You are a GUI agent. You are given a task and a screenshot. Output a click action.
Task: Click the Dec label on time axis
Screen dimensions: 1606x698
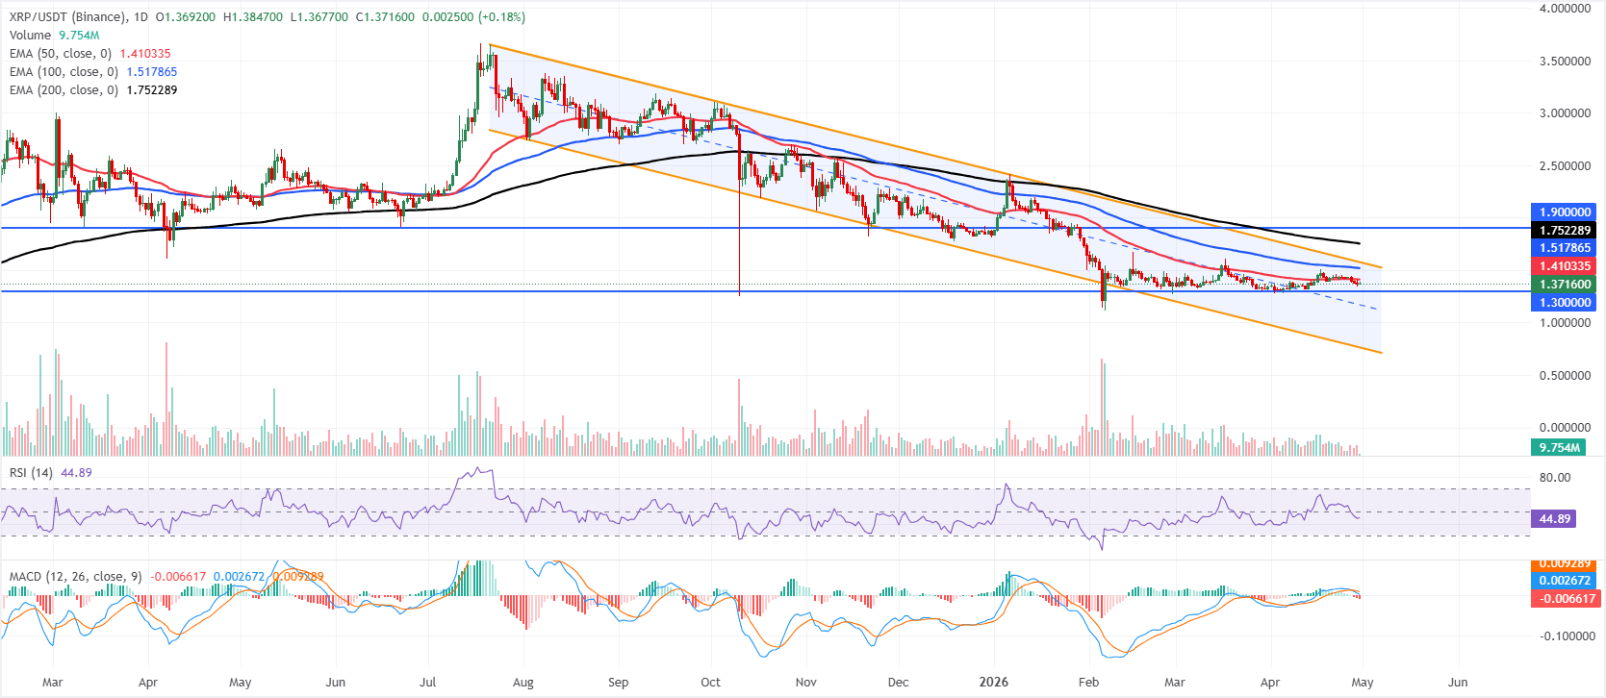click(x=898, y=683)
